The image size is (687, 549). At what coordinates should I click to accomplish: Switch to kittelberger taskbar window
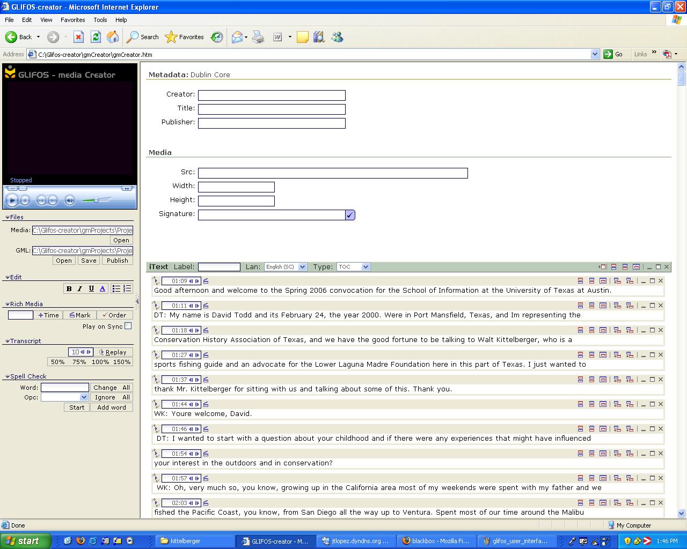(x=195, y=541)
